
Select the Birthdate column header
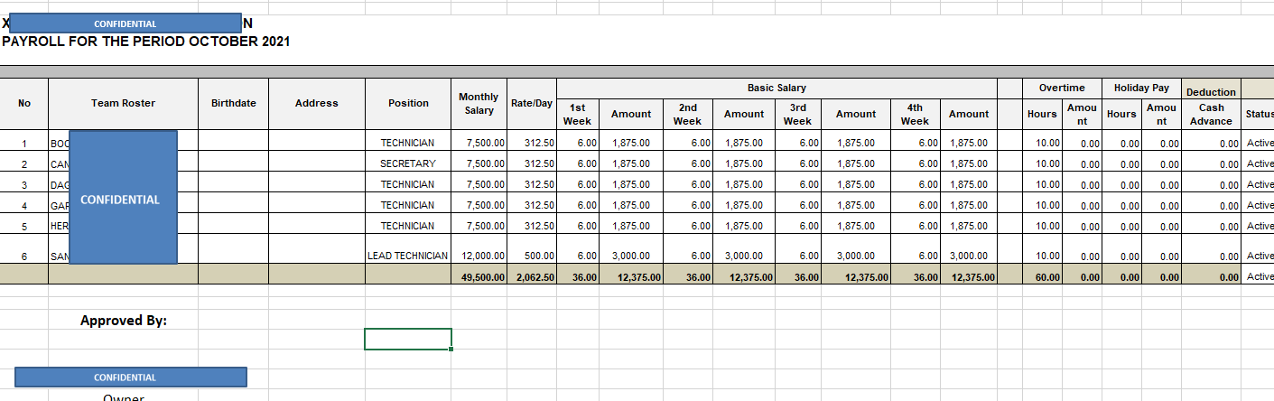pos(233,103)
